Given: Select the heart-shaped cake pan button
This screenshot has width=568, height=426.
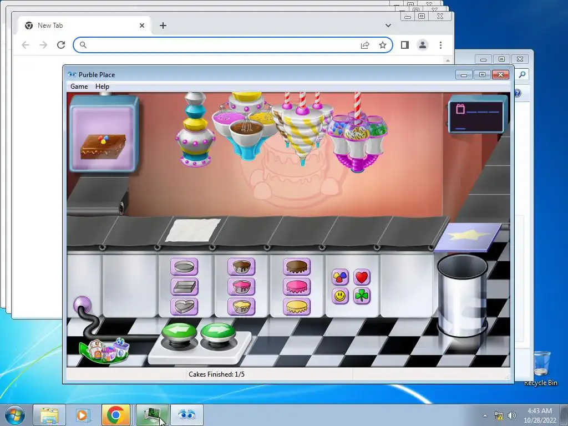Looking at the screenshot, I should pos(184,307).
